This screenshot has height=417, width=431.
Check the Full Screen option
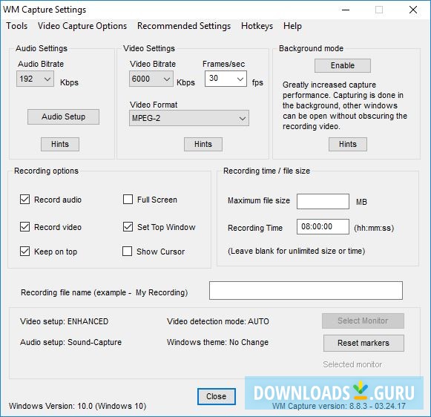(128, 200)
